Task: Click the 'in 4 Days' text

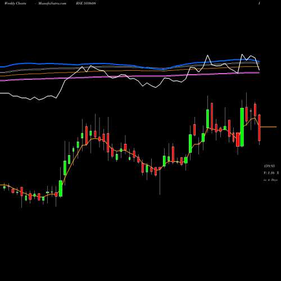Action: (270, 180)
